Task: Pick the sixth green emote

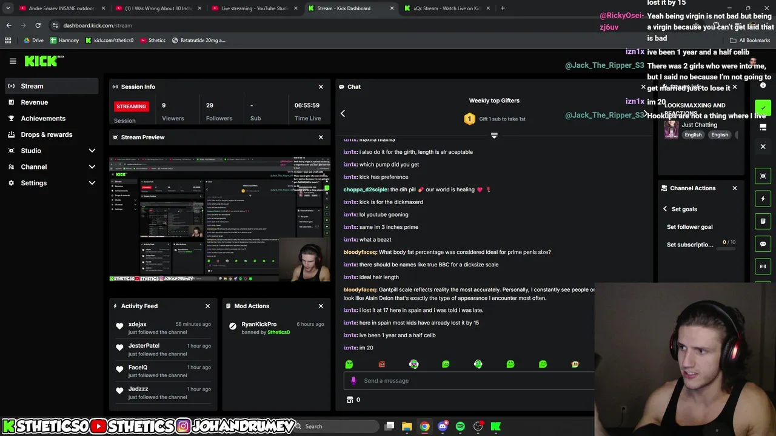Action: point(510,364)
